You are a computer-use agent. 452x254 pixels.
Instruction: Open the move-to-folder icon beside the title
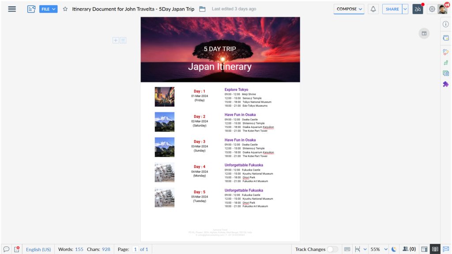202,9
